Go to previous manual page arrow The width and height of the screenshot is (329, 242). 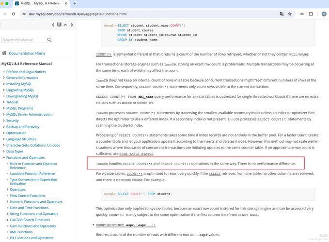(53, 25)
